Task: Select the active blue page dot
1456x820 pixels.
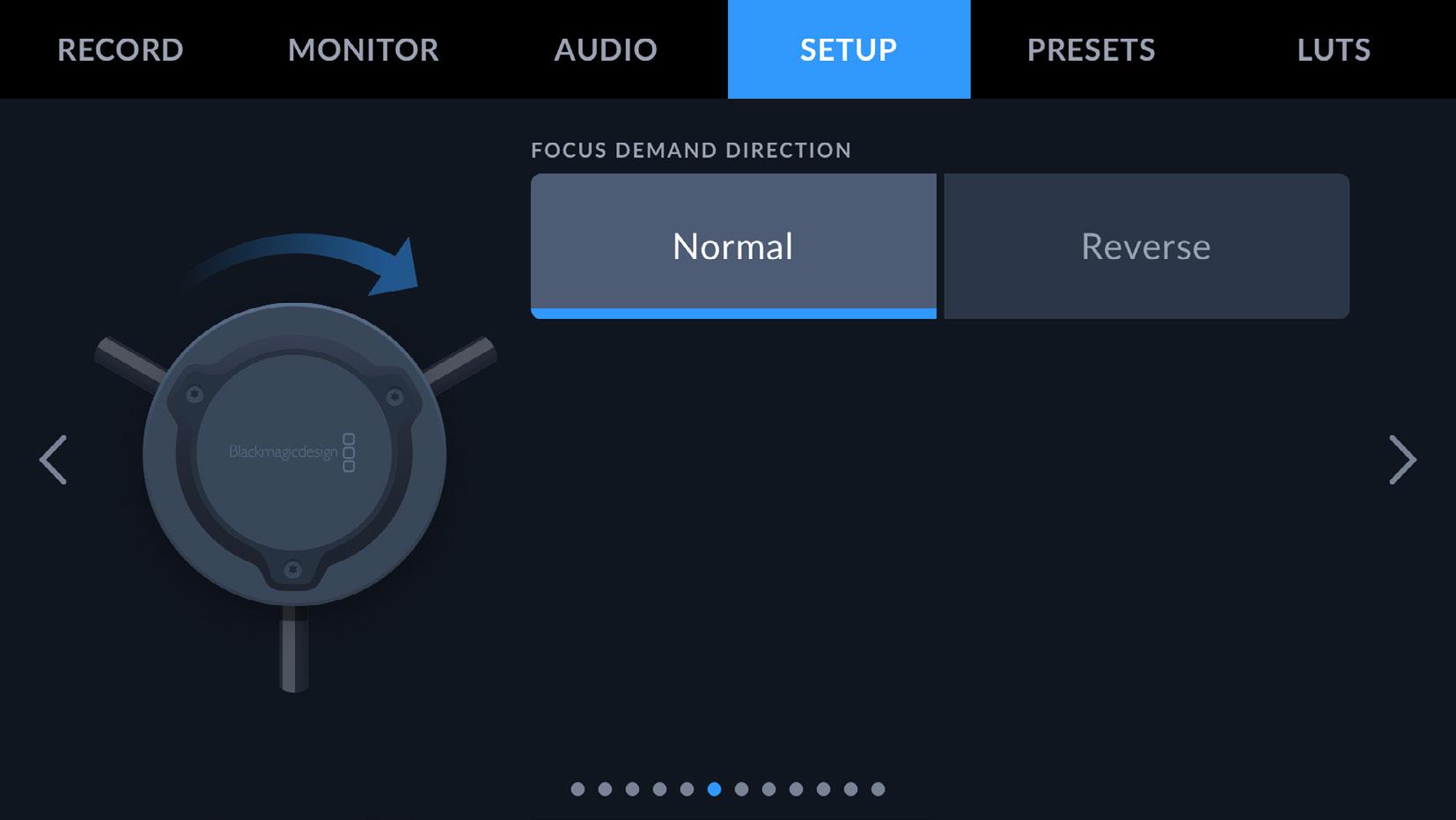Action: pyautogui.click(x=714, y=789)
